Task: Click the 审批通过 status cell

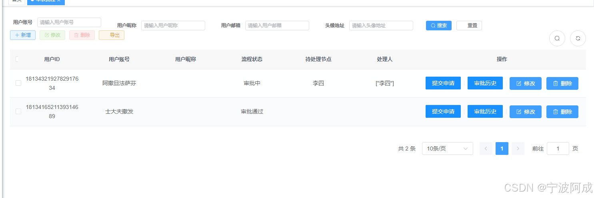Action: (252, 111)
